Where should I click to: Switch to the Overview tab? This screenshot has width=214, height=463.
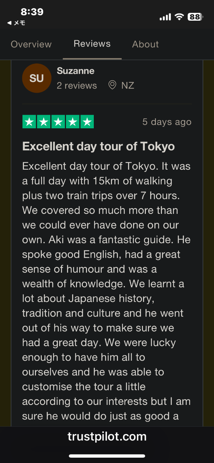[31, 44]
